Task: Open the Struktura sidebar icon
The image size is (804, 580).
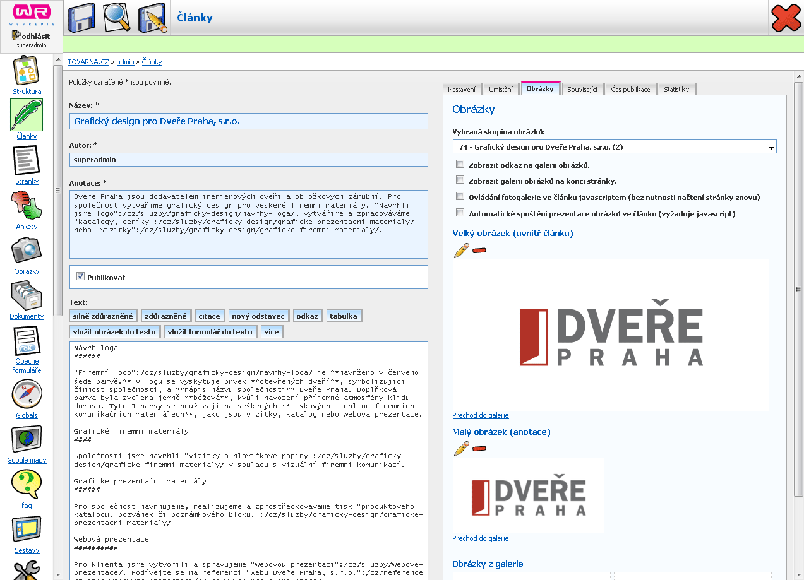Action: tap(27, 71)
